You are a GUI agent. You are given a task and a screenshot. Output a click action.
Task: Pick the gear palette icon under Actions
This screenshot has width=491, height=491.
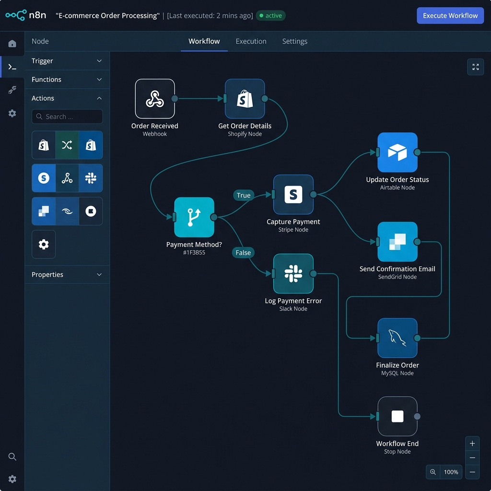coord(44,244)
